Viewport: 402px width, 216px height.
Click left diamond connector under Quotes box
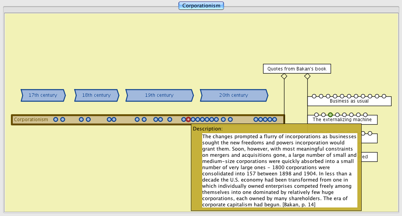click(284, 77)
